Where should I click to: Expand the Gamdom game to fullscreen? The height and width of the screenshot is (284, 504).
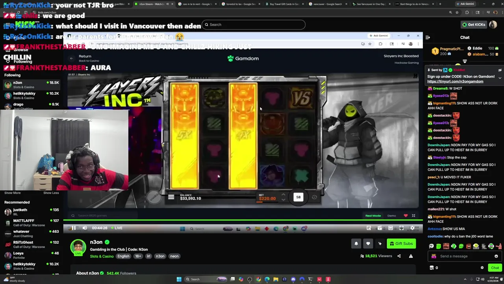(x=413, y=216)
